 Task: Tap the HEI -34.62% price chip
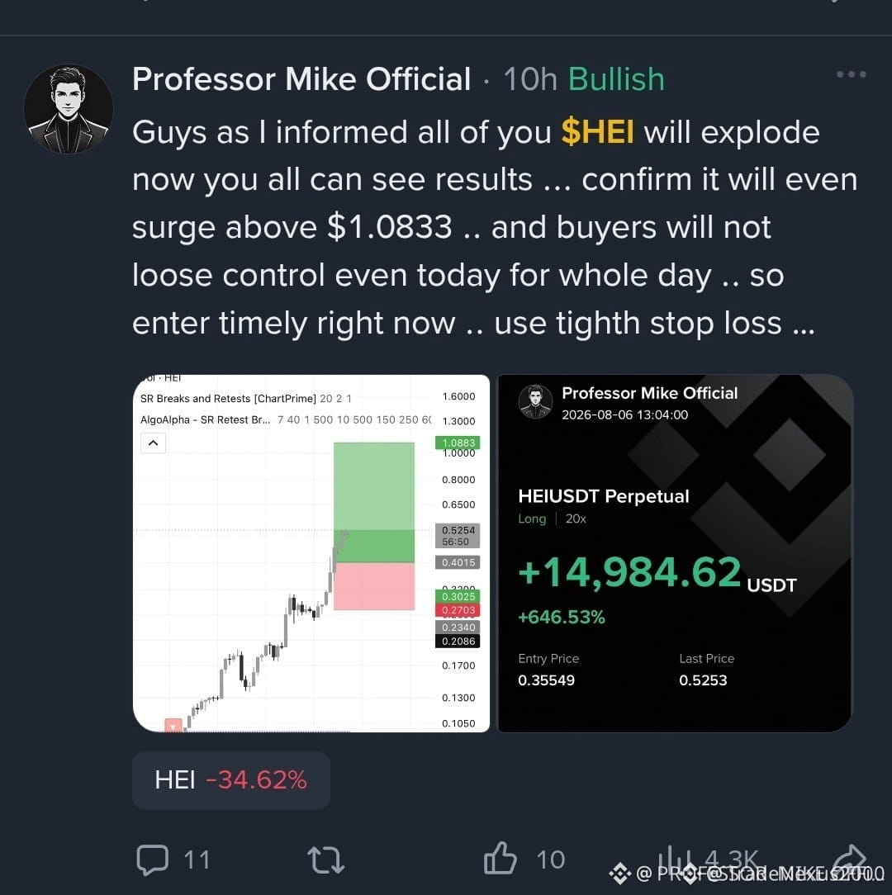click(x=230, y=780)
